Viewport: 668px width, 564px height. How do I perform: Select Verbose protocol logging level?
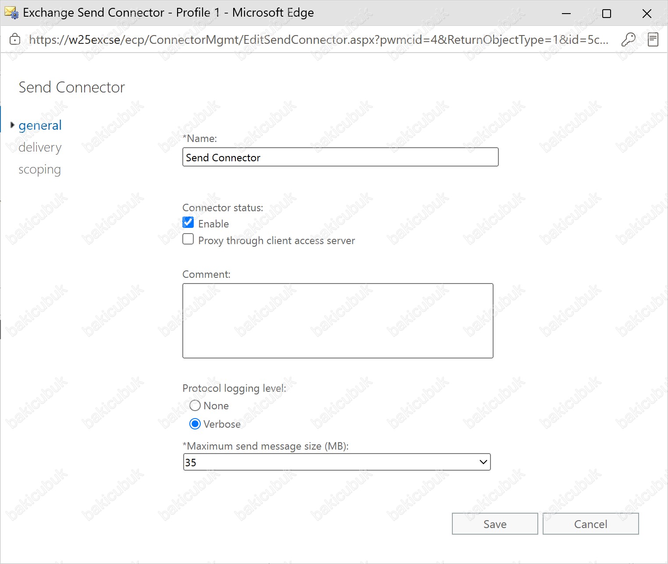click(195, 424)
